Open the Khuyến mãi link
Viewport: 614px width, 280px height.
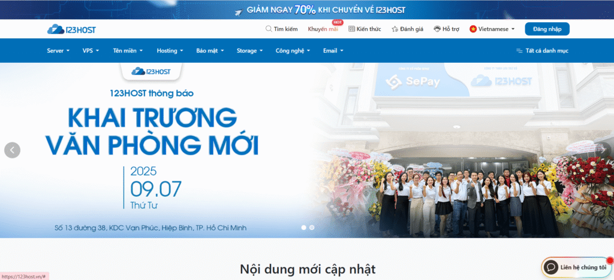pos(323,29)
